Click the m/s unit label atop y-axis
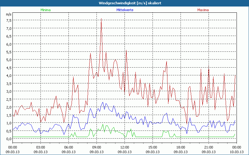 tap(8, 14)
